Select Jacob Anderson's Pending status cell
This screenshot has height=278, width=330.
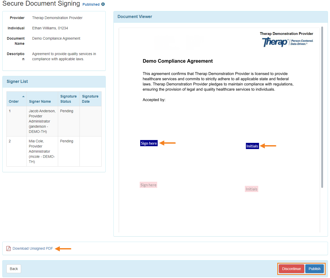(67, 111)
